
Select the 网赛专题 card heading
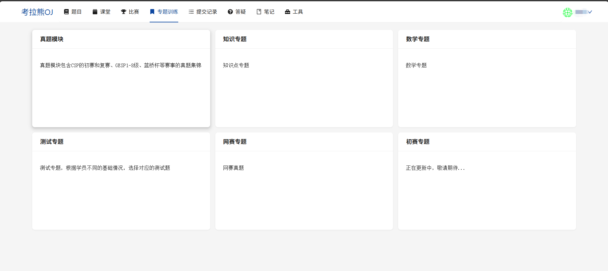click(235, 142)
